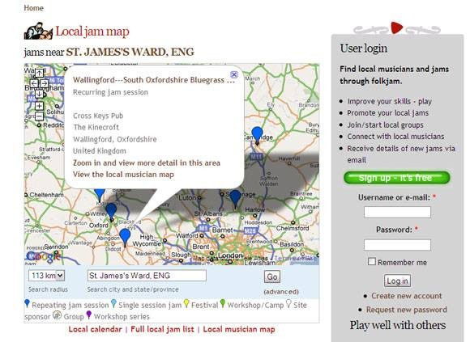Pan the map right with arrow control

44,83
